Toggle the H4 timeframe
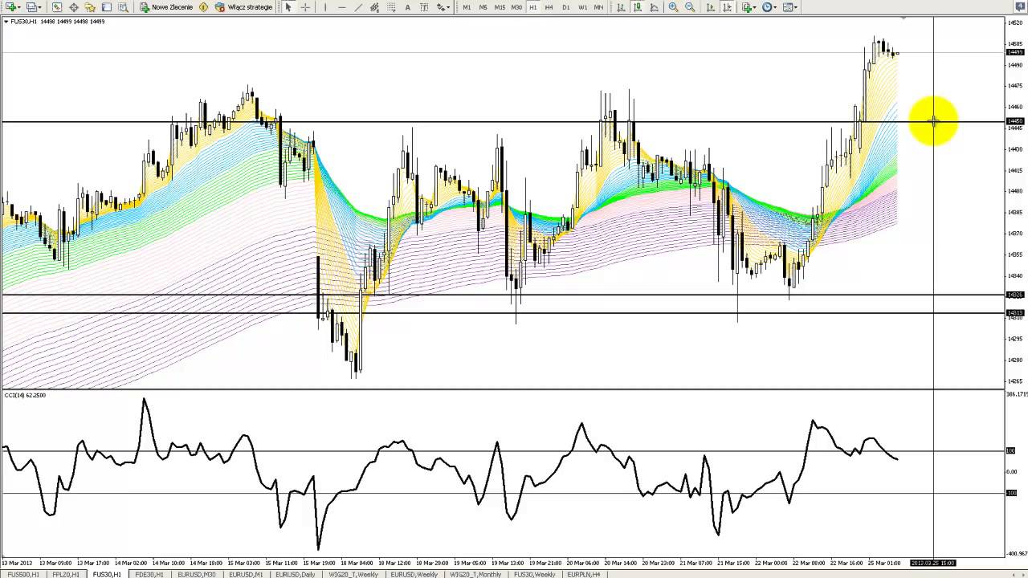 pyautogui.click(x=549, y=7)
